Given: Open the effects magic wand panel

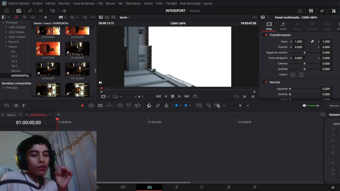Looking at the screenshot, I should (30, 11).
